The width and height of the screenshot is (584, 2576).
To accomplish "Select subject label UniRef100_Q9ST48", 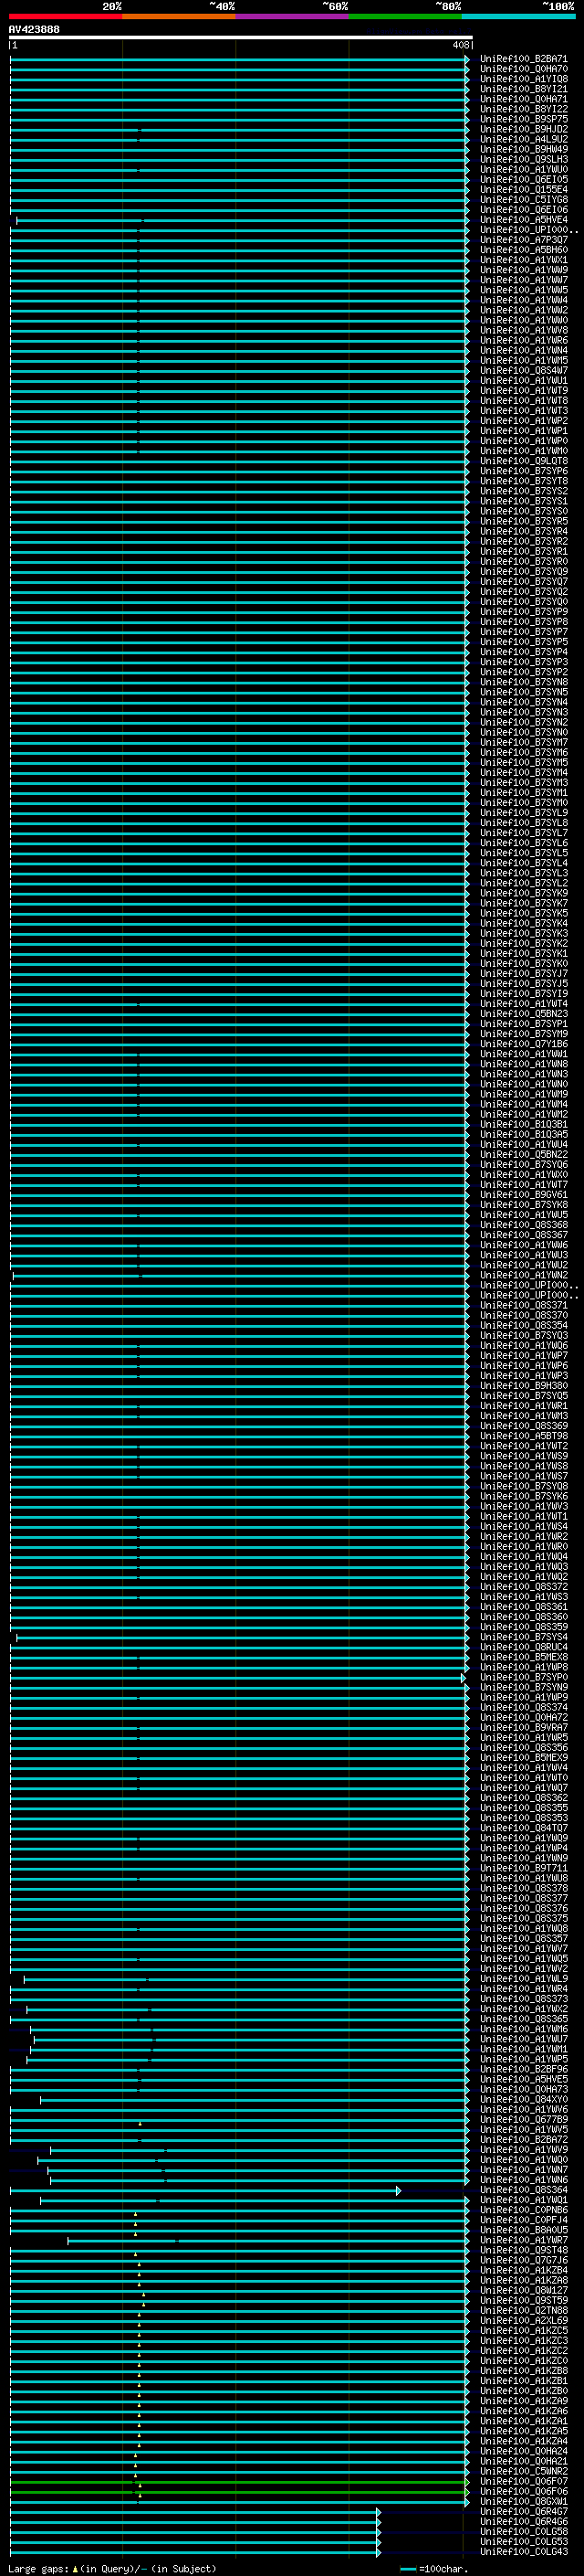I will [x=524, y=2250].
